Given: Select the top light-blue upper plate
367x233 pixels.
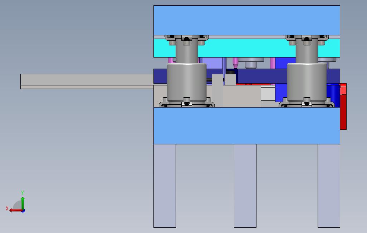Looking at the screenshot, I should pos(247,20).
